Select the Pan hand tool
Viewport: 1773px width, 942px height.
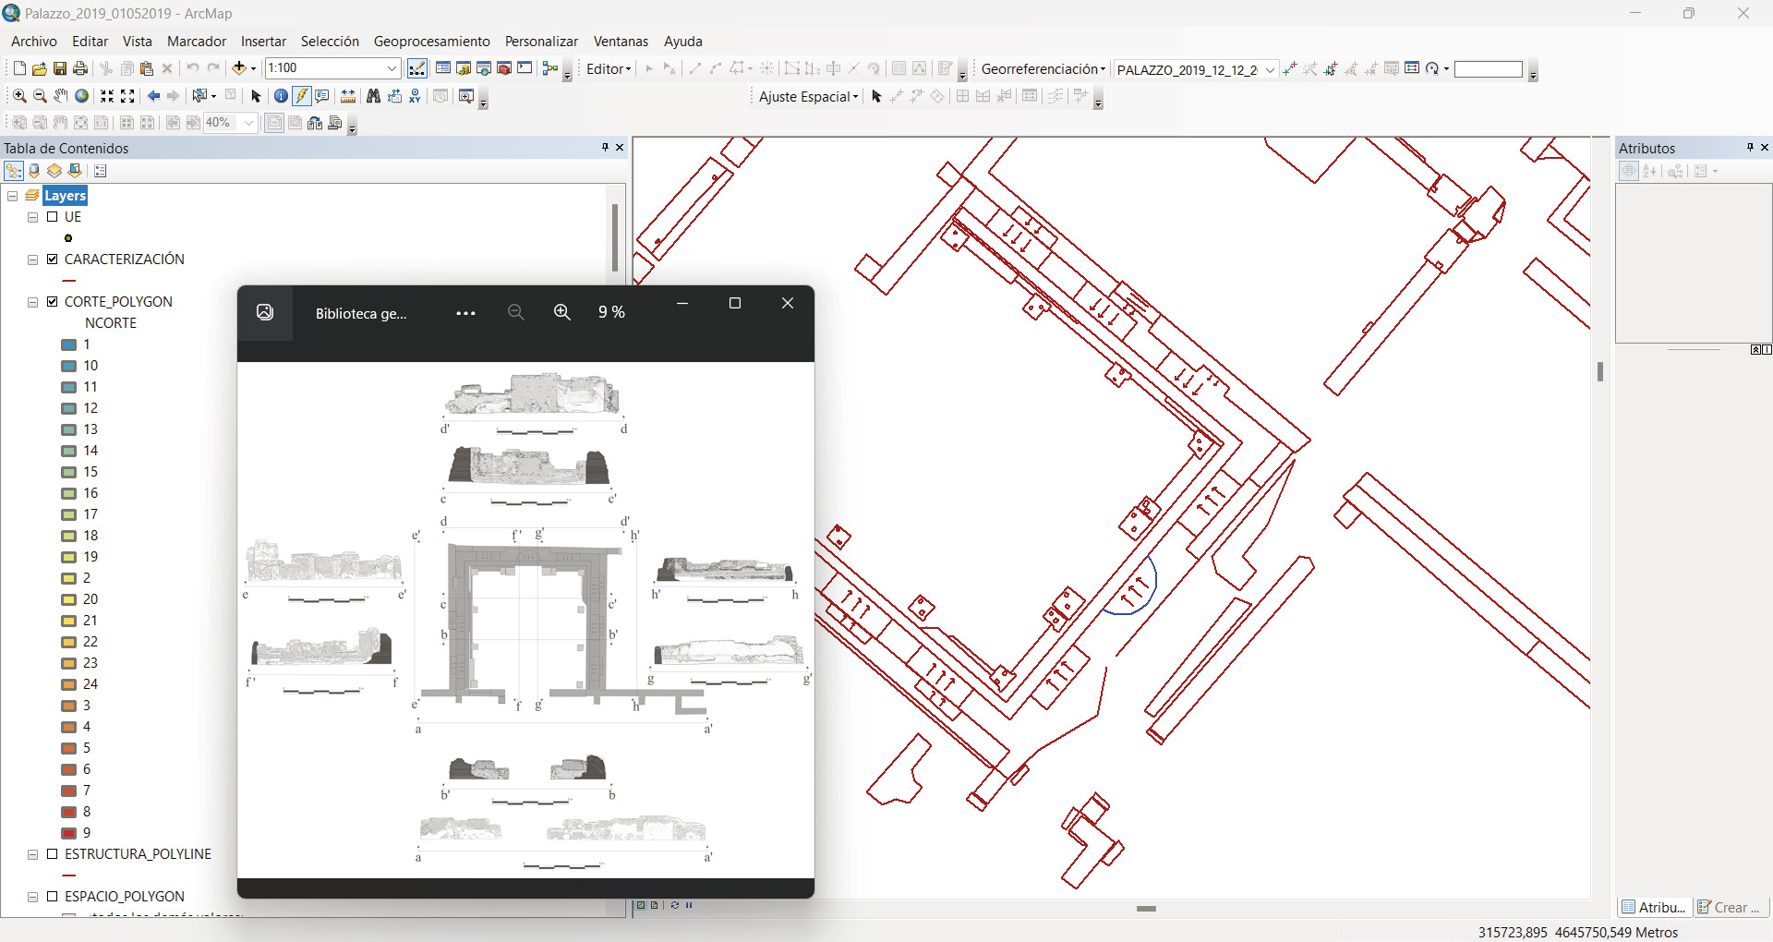tap(60, 96)
